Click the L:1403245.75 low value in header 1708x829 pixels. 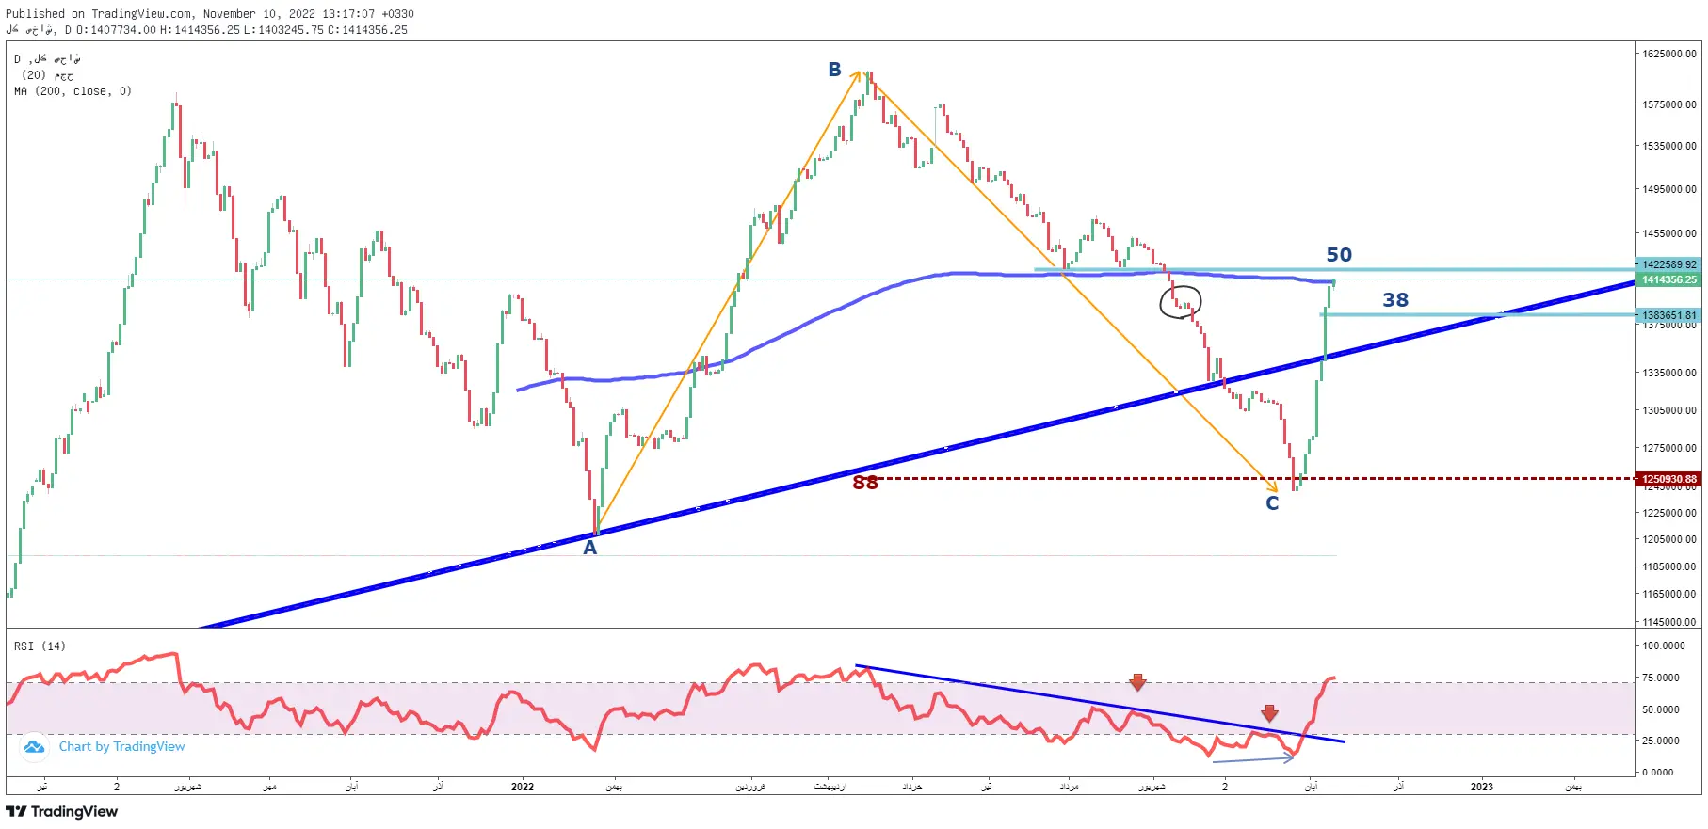[x=283, y=30]
